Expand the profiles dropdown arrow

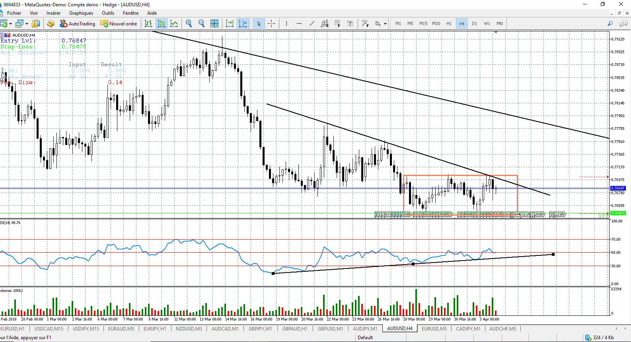pyautogui.click(x=27, y=24)
